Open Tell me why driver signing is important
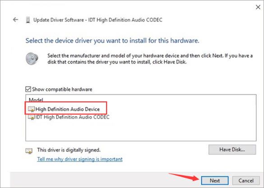This screenshot has height=188, width=264. coord(80,159)
